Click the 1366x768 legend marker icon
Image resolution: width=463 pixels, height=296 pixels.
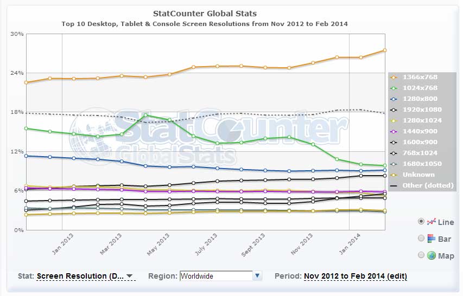[394, 77]
